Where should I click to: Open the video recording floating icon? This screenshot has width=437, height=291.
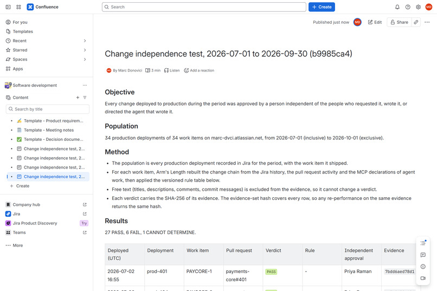[x=423, y=278]
